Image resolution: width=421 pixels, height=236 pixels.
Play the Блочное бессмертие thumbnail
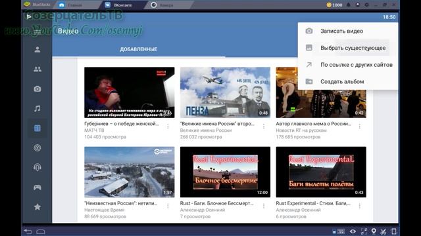(x=225, y=172)
